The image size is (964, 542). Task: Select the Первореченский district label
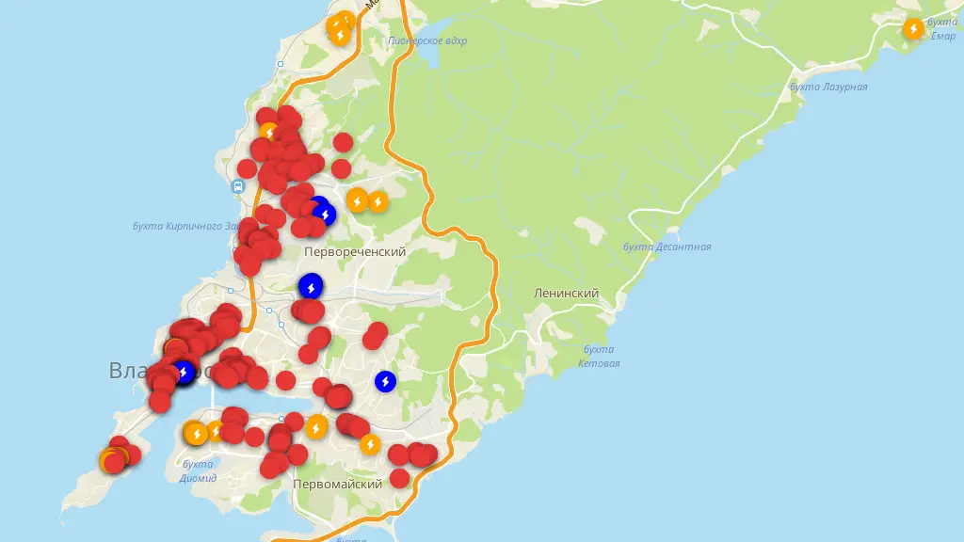[x=355, y=252]
